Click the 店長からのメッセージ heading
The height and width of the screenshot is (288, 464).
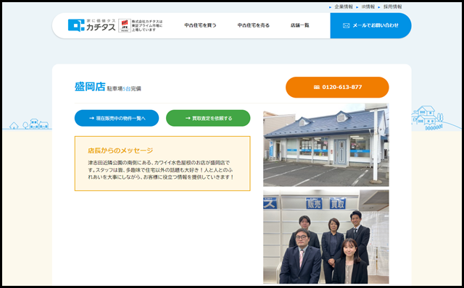tap(120, 151)
